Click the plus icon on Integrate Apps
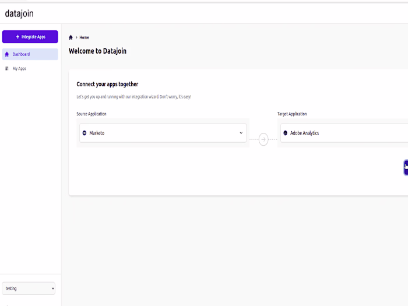 coord(17,37)
